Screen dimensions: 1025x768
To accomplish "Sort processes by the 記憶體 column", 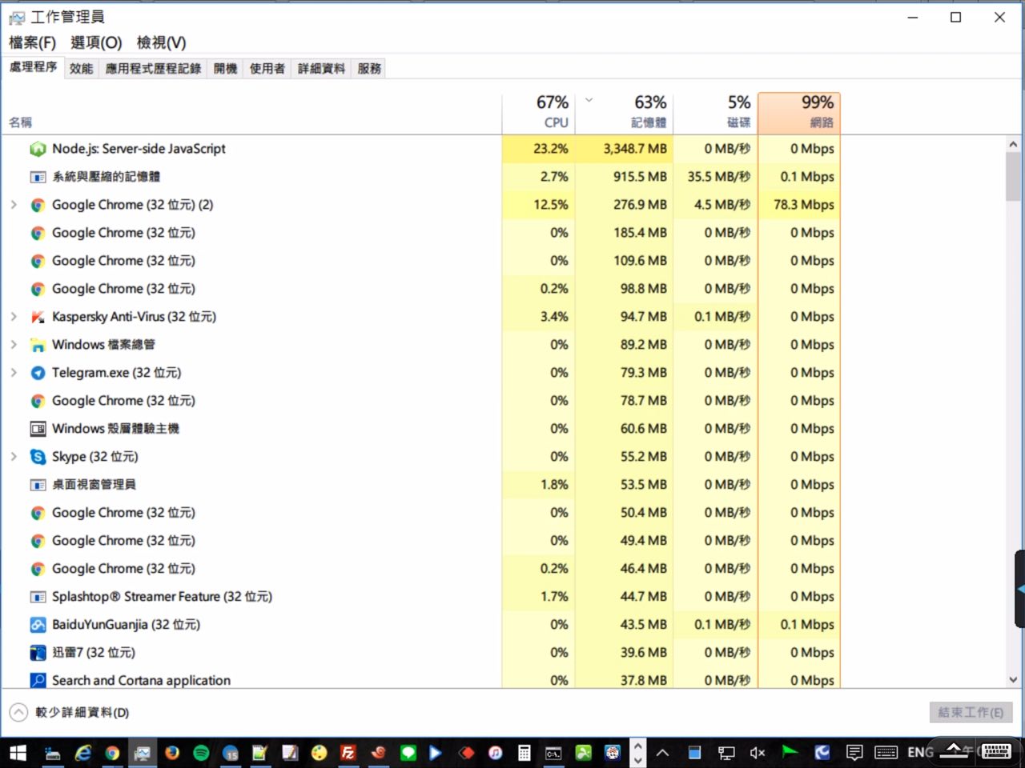I will [624, 113].
